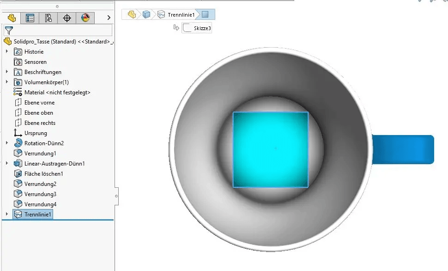Expand the Volumenkörper(1) folder
Viewport: 448px width, 271px height.
click(7, 82)
